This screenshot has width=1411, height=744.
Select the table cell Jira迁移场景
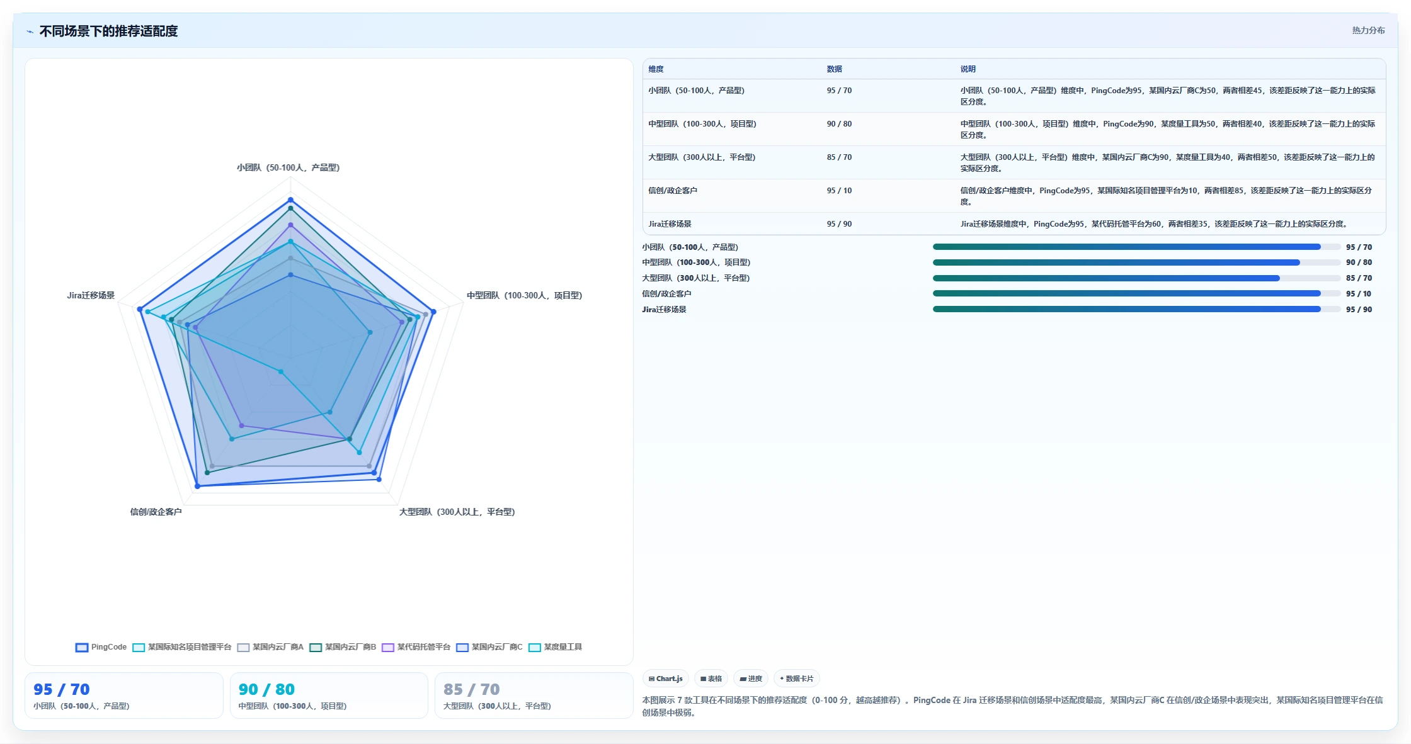[x=670, y=224]
